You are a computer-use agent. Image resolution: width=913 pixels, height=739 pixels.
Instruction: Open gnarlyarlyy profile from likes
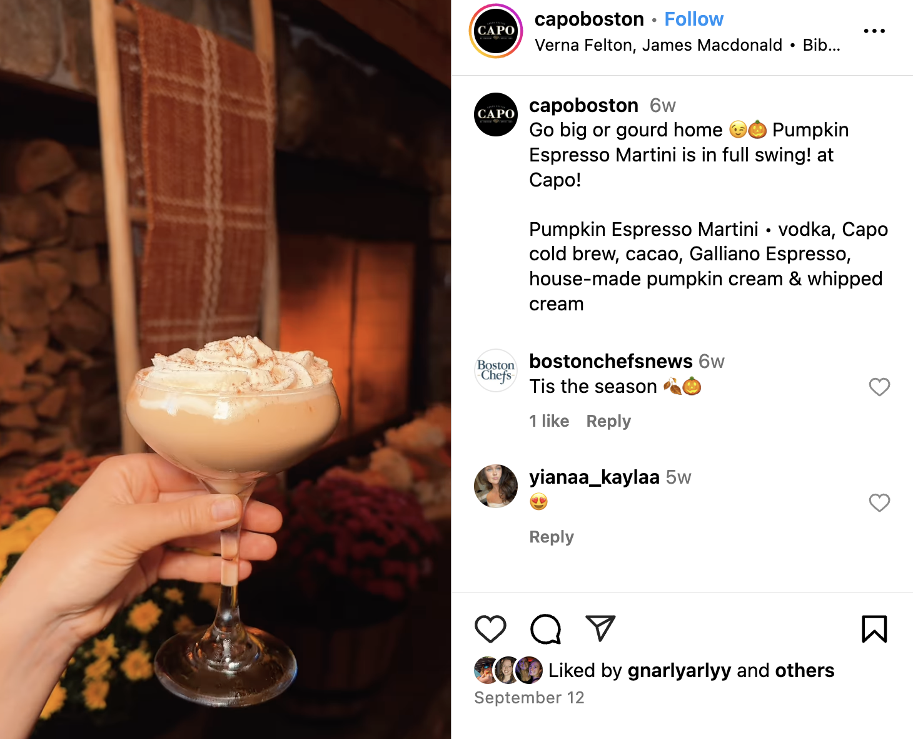(x=679, y=671)
